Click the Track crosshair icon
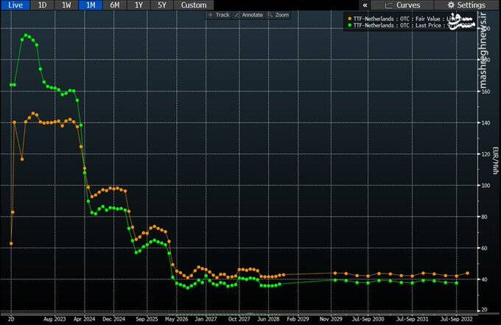This screenshot has width=501, height=325. coord(210,15)
